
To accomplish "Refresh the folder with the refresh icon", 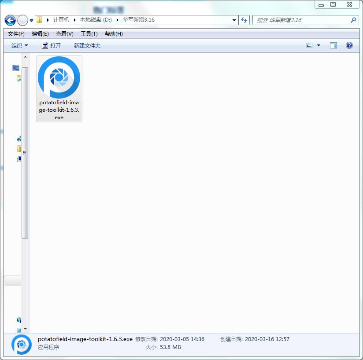I will pos(244,20).
